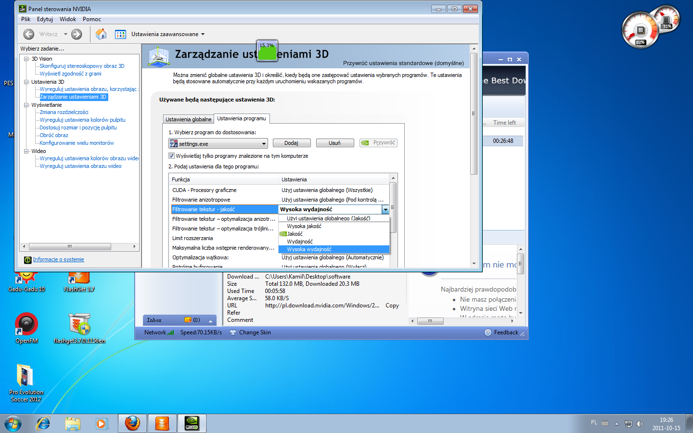Click NVIDIA Control Panel taskbar icon
693x433 pixels.
click(192, 423)
